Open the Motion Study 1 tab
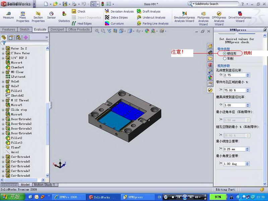Viewport: 268px width, 201px height. tap(44, 185)
